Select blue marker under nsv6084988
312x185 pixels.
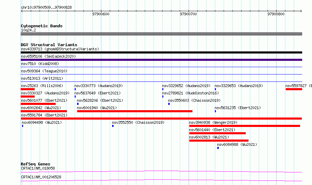point(218,148)
